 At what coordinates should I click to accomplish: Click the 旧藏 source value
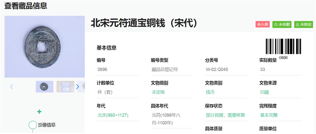tap(265, 92)
